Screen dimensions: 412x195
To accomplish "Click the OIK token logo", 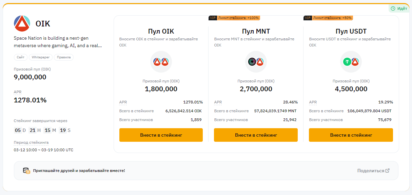I will coord(22,23).
